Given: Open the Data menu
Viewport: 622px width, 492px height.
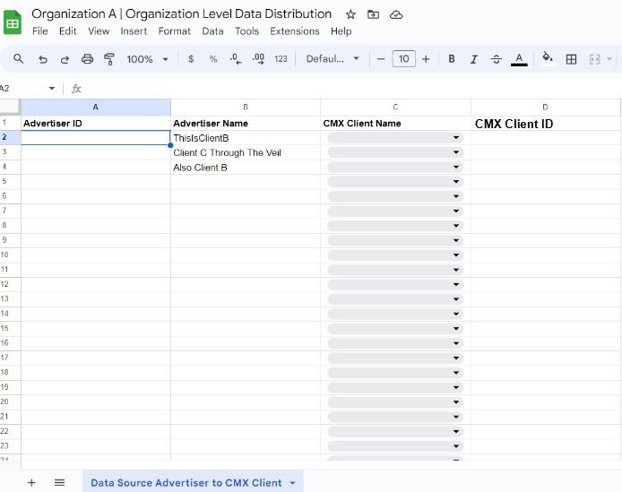Looking at the screenshot, I should pos(212,31).
